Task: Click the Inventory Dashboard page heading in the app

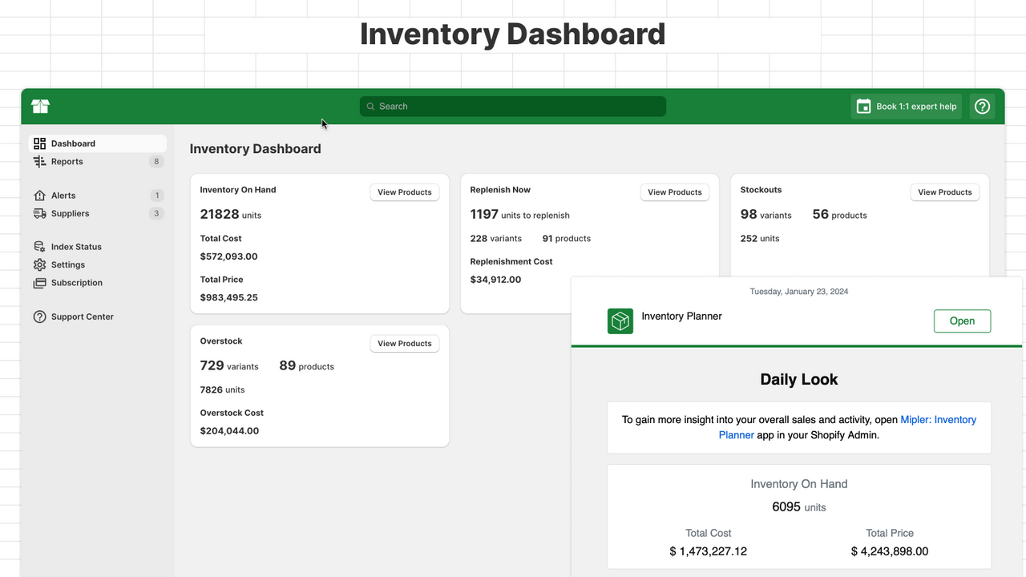Action: coord(255,149)
